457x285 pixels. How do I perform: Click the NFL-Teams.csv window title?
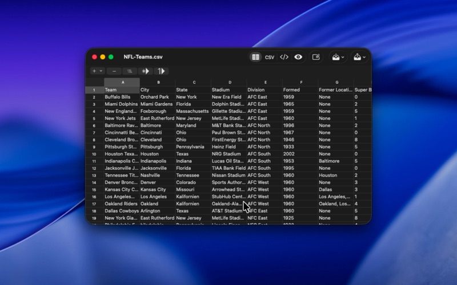tap(143, 57)
